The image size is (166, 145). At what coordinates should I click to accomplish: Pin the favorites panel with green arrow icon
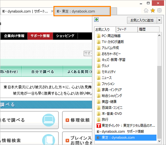tap(96, 20)
